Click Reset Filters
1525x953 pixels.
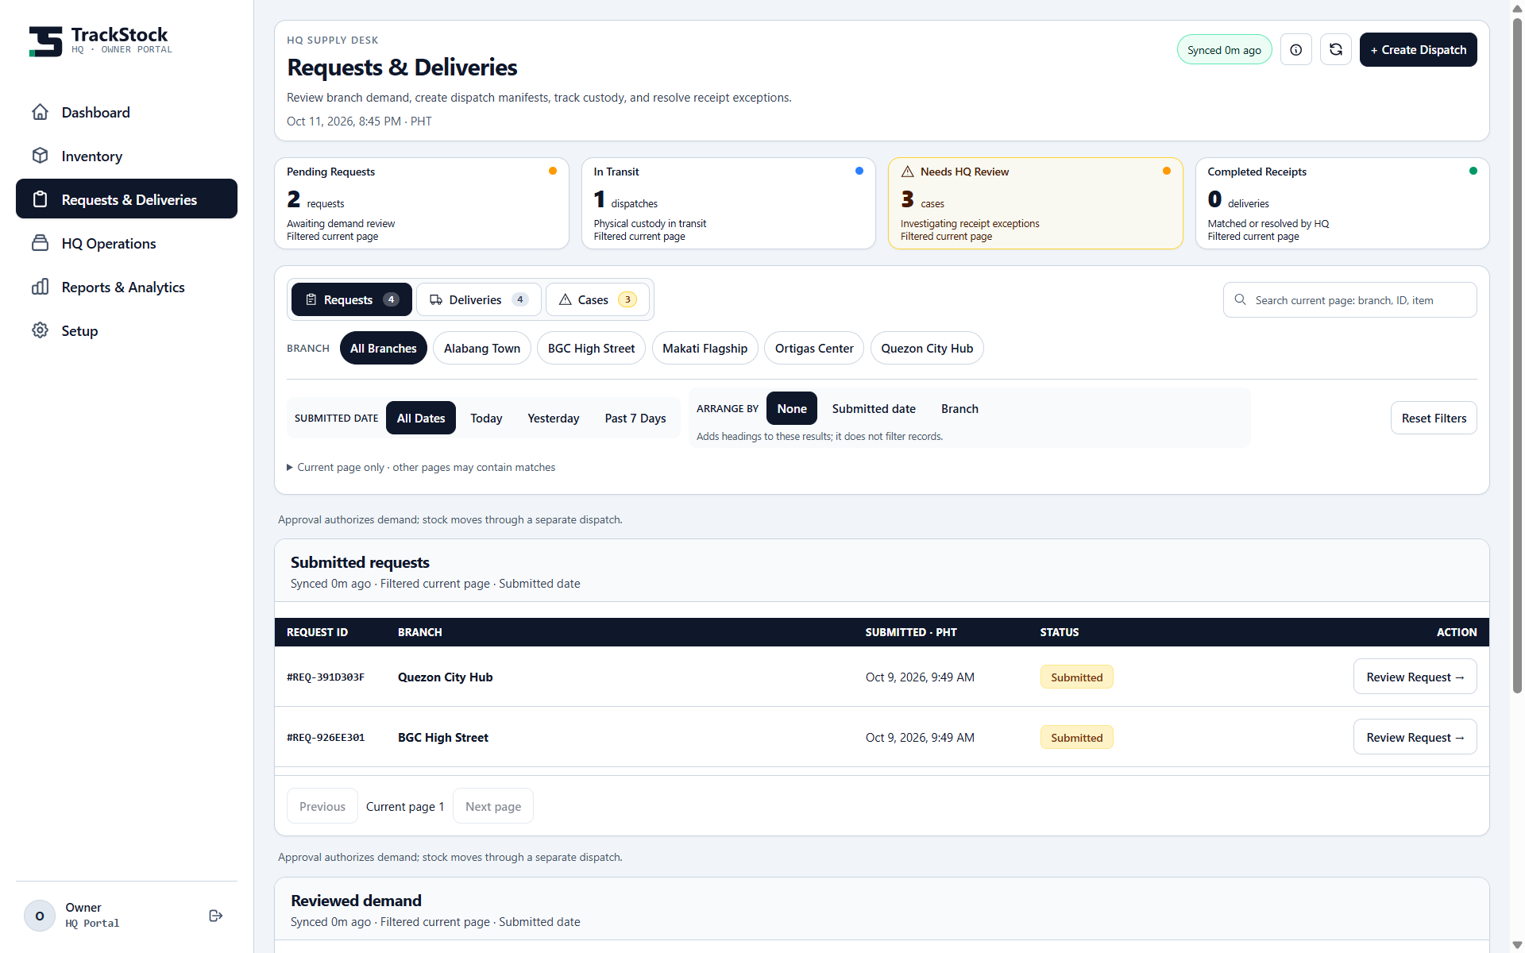(x=1434, y=418)
